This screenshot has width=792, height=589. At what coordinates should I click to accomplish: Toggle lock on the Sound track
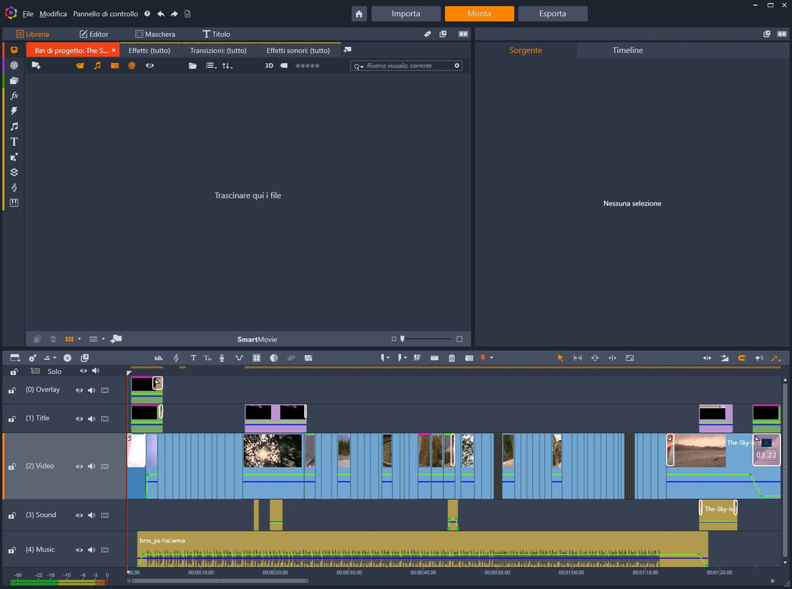click(x=12, y=515)
